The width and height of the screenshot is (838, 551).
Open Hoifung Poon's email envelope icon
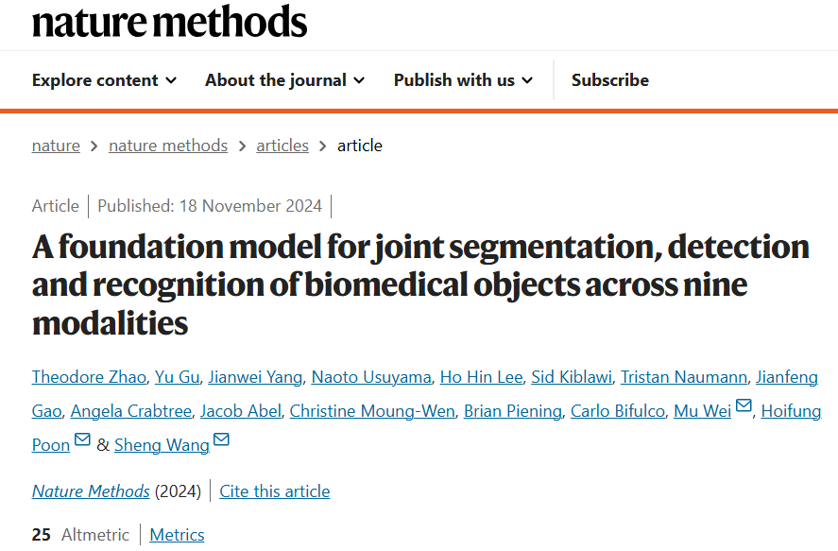pyautogui.click(x=81, y=439)
